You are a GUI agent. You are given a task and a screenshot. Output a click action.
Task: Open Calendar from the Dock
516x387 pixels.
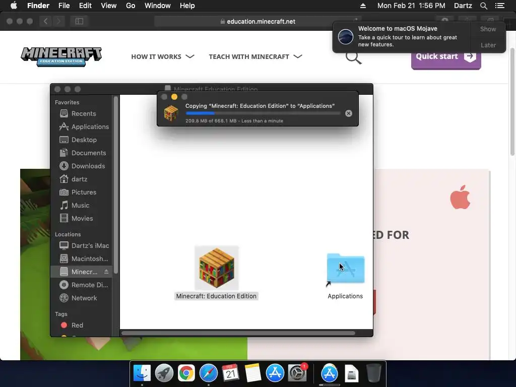pyautogui.click(x=230, y=373)
